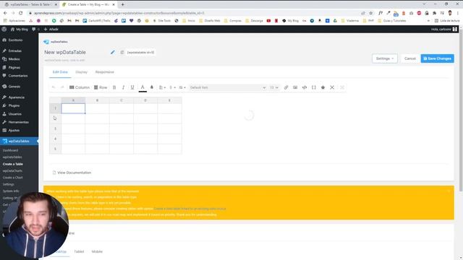Save Changes to the table
Viewport: 463px width, 260px height.
point(437,58)
